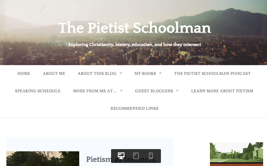Click the green building sidebar image
The height and width of the screenshot is (166, 267).
[x=236, y=153]
